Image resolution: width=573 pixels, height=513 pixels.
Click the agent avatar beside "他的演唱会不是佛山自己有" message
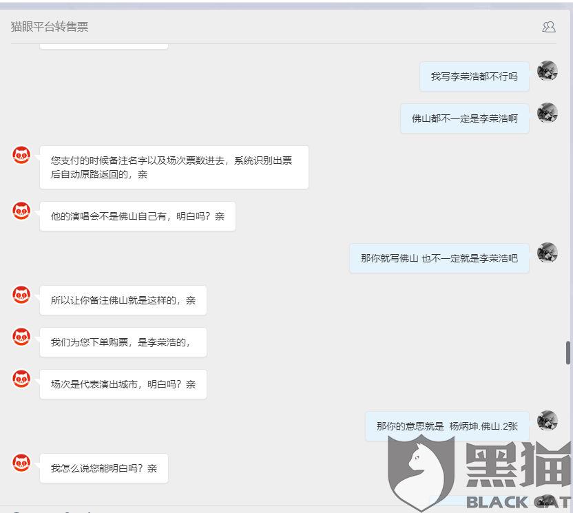click(21, 211)
